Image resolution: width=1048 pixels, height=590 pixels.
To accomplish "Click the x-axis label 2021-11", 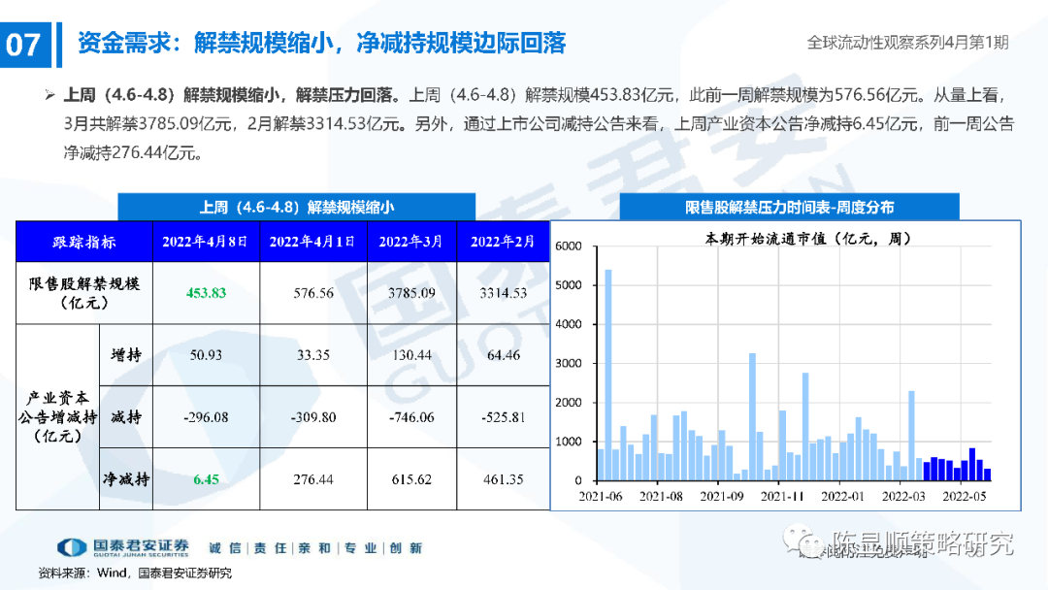I will 781,497.
